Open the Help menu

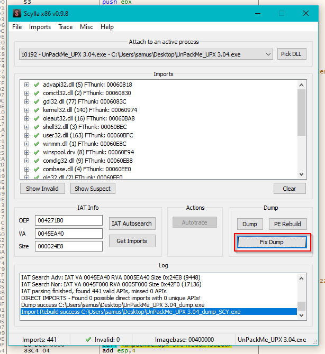(107, 27)
